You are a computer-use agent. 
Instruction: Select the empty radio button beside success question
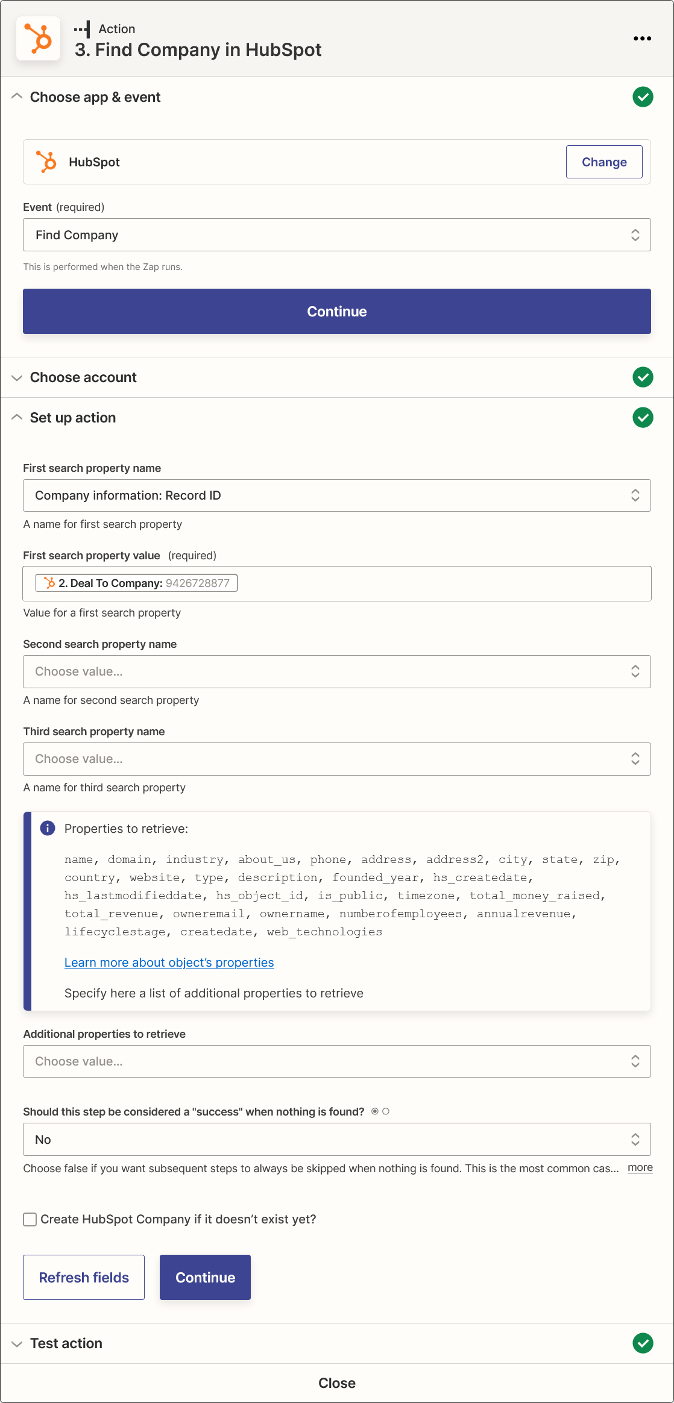386,1111
